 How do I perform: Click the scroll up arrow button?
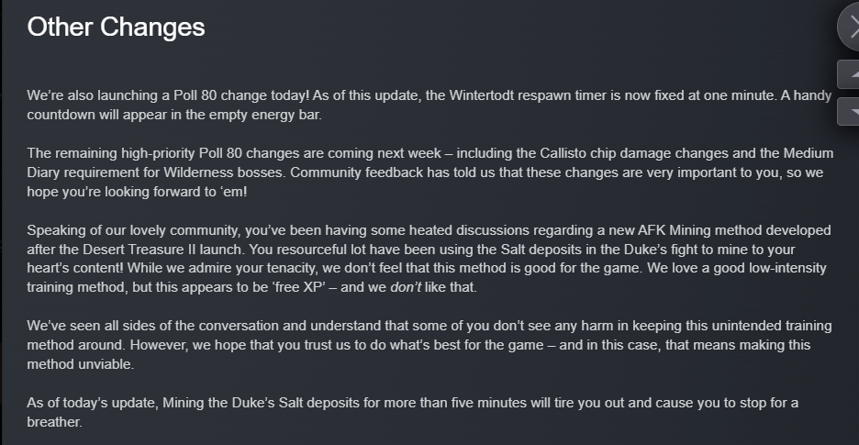point(852,73)
